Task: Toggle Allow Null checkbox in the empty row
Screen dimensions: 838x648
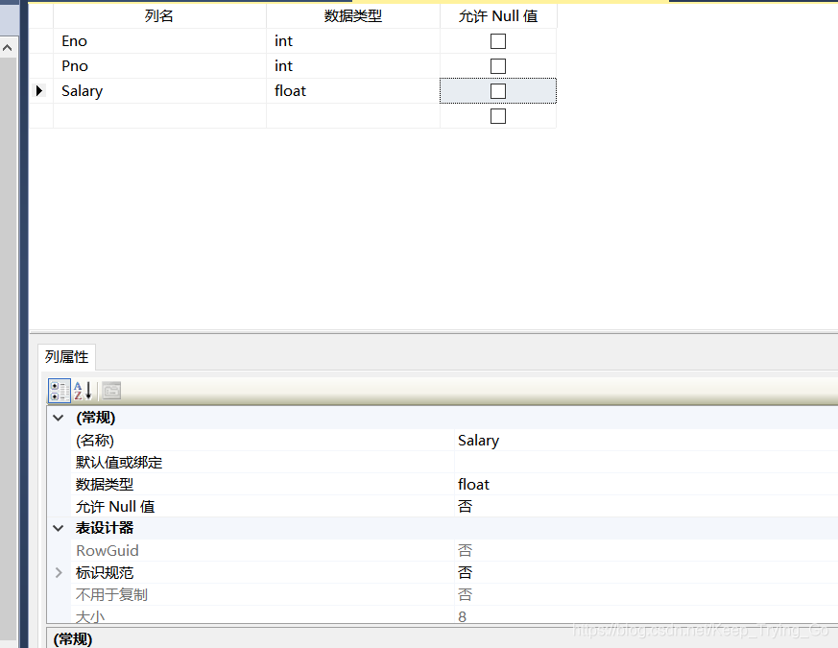Action: point(497,116)
